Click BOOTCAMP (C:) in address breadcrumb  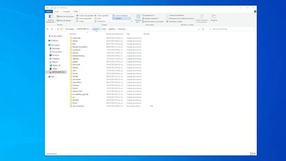(x=83, y=29)
